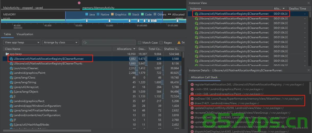Viewport: 312px width, 133px height.
Task: Open search history from magnifier icon
Action: point(85,43)
